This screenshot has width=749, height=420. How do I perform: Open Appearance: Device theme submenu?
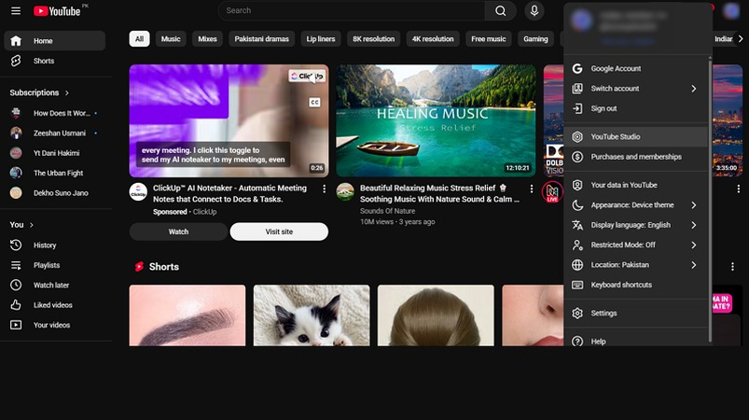coord(634,205)
